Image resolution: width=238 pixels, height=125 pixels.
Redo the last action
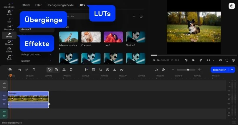click(27, 70)
